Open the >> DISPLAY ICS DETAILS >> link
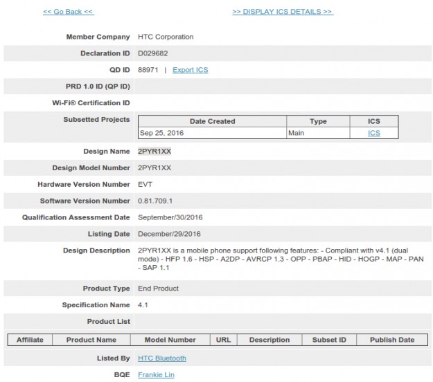This screenshot has width=433, height=382. pos(282,12)
